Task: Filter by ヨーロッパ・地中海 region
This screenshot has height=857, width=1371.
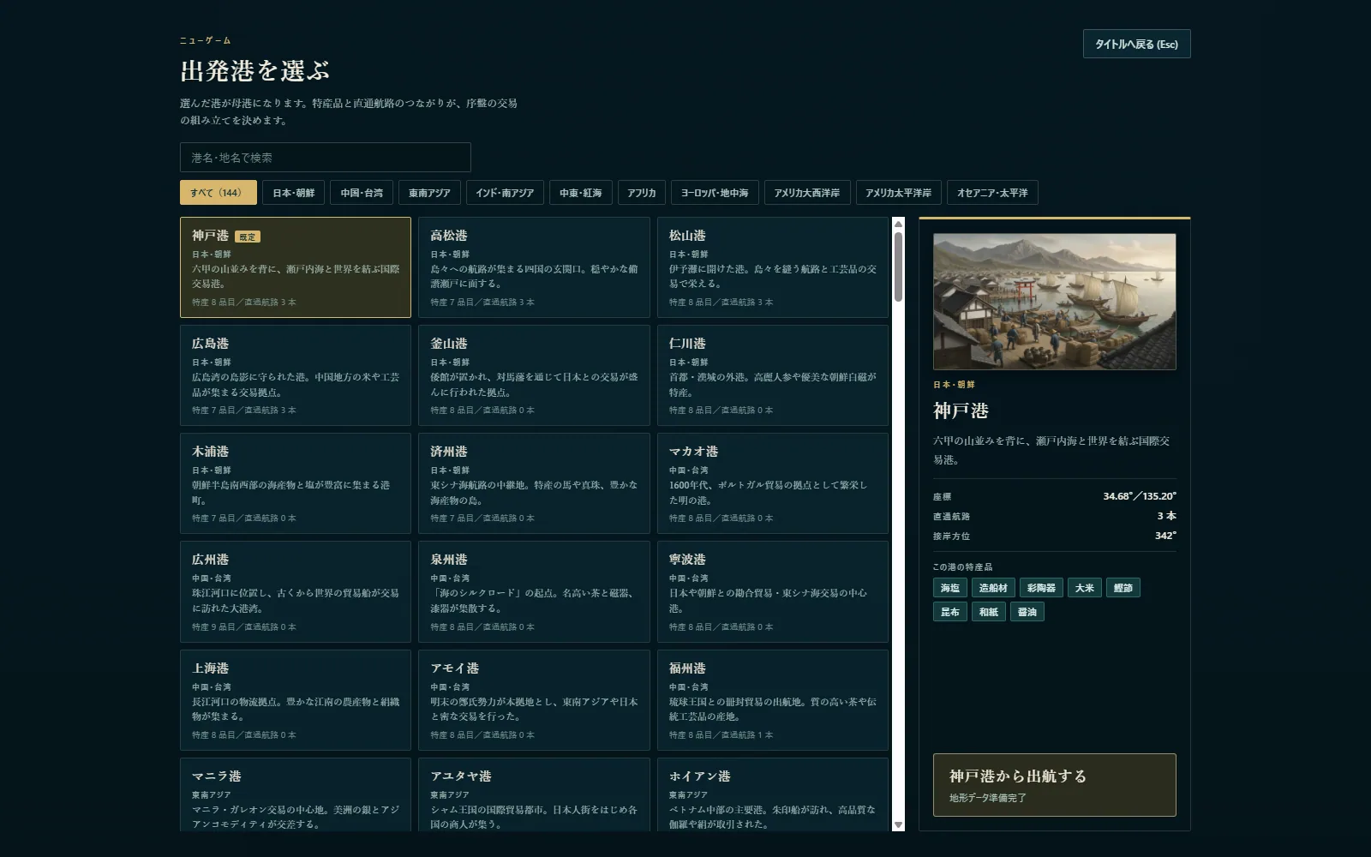Action: pos(715,193)
